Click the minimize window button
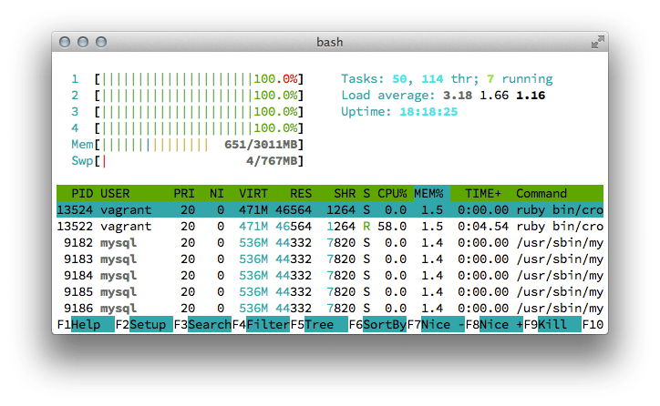 click(83, 42)
